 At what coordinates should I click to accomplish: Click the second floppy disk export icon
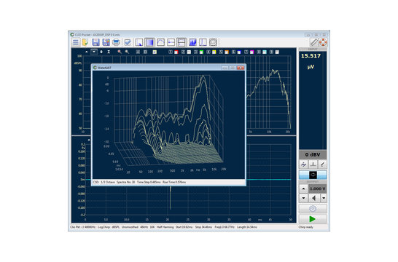click(x=106, y=42)
